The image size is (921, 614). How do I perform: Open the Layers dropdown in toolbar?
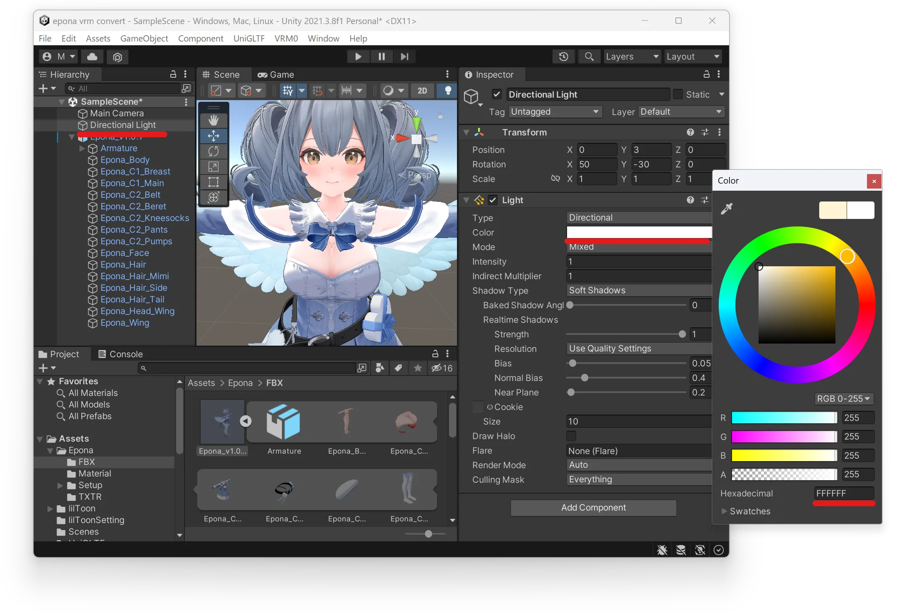point(632,56)
